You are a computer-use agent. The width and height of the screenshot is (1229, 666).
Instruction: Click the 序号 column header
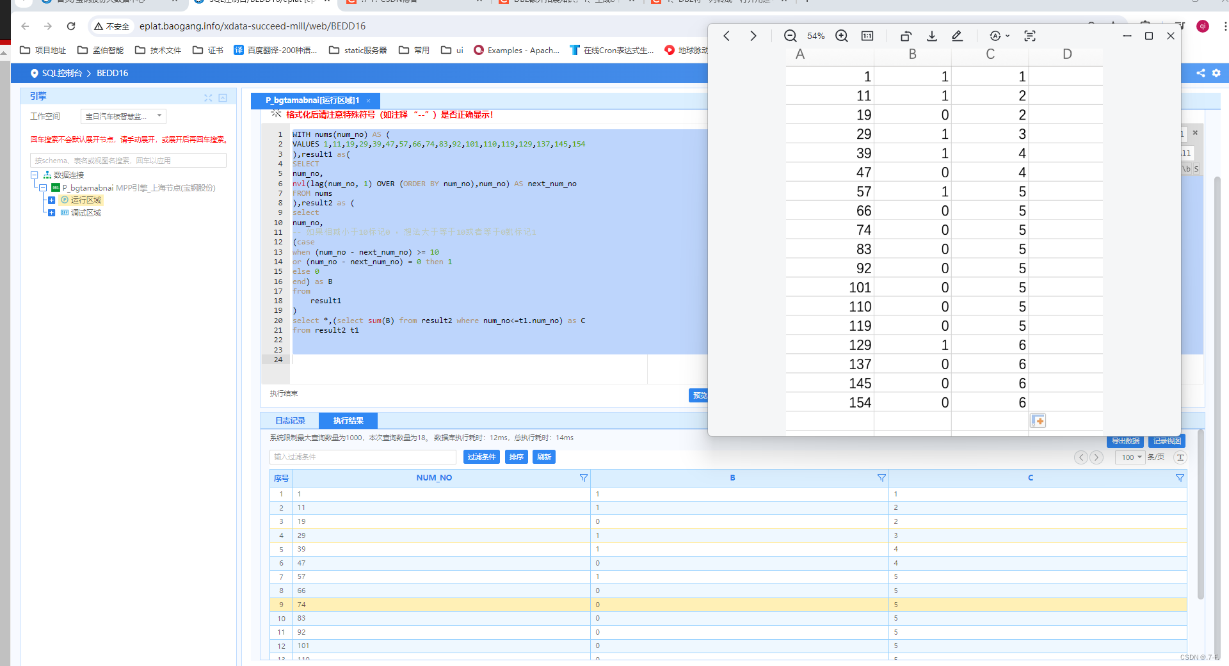[281, 478]
